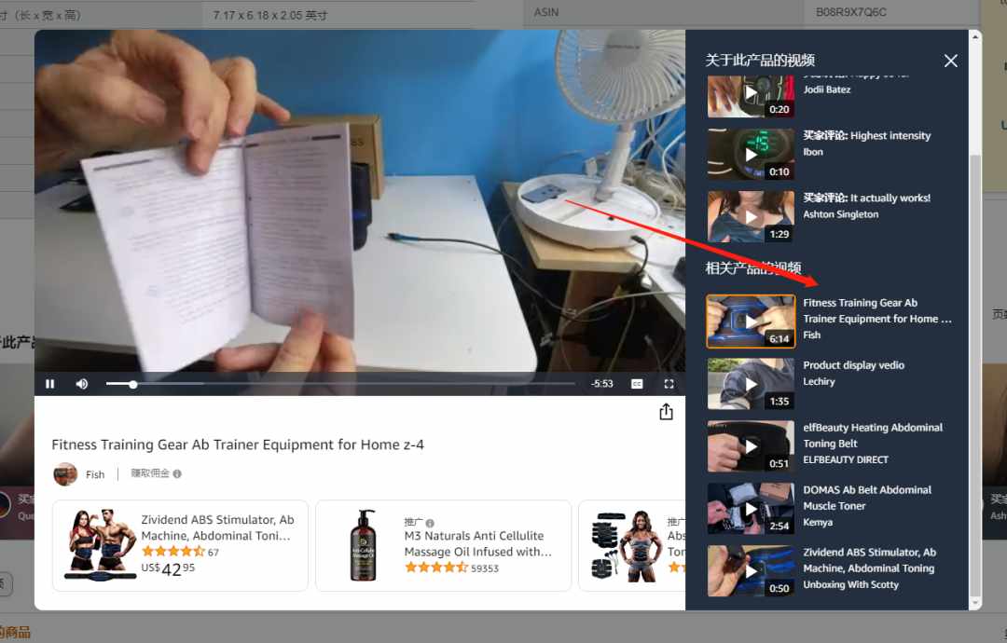Image resolution: width=1007 pixels, height=643 pixels.
Task: Click the video progress bar
Action: [340, 384]
